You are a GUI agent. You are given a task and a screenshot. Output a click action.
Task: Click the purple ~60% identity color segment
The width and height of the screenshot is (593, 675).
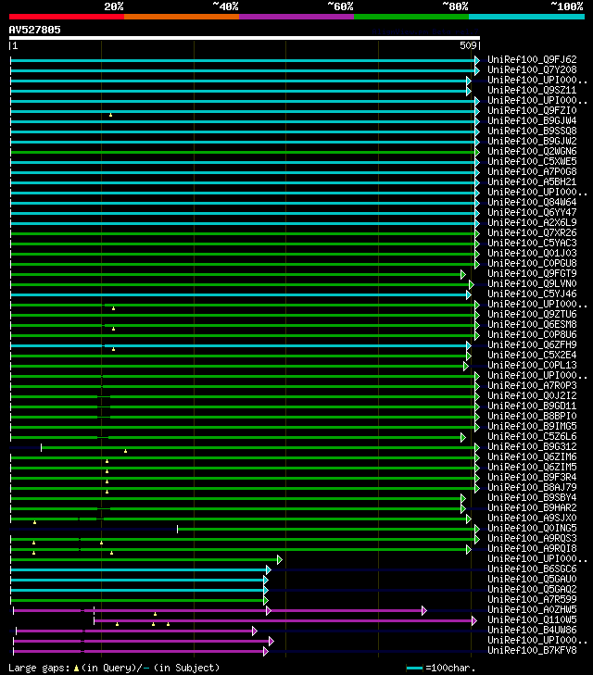tap(296, 17)
